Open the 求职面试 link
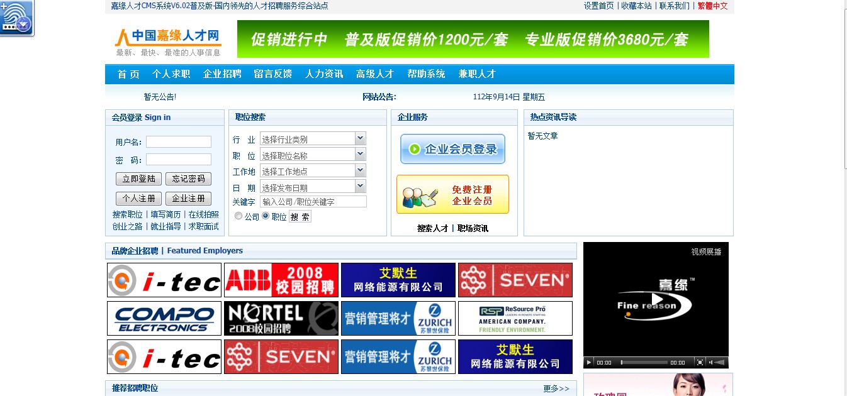The height and width of the screenshot is (396, 847). pos(204,226)
